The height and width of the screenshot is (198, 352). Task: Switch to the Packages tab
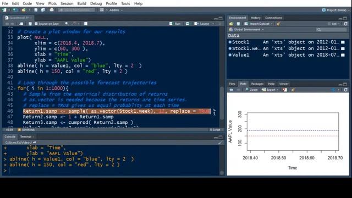pos(257,84)
